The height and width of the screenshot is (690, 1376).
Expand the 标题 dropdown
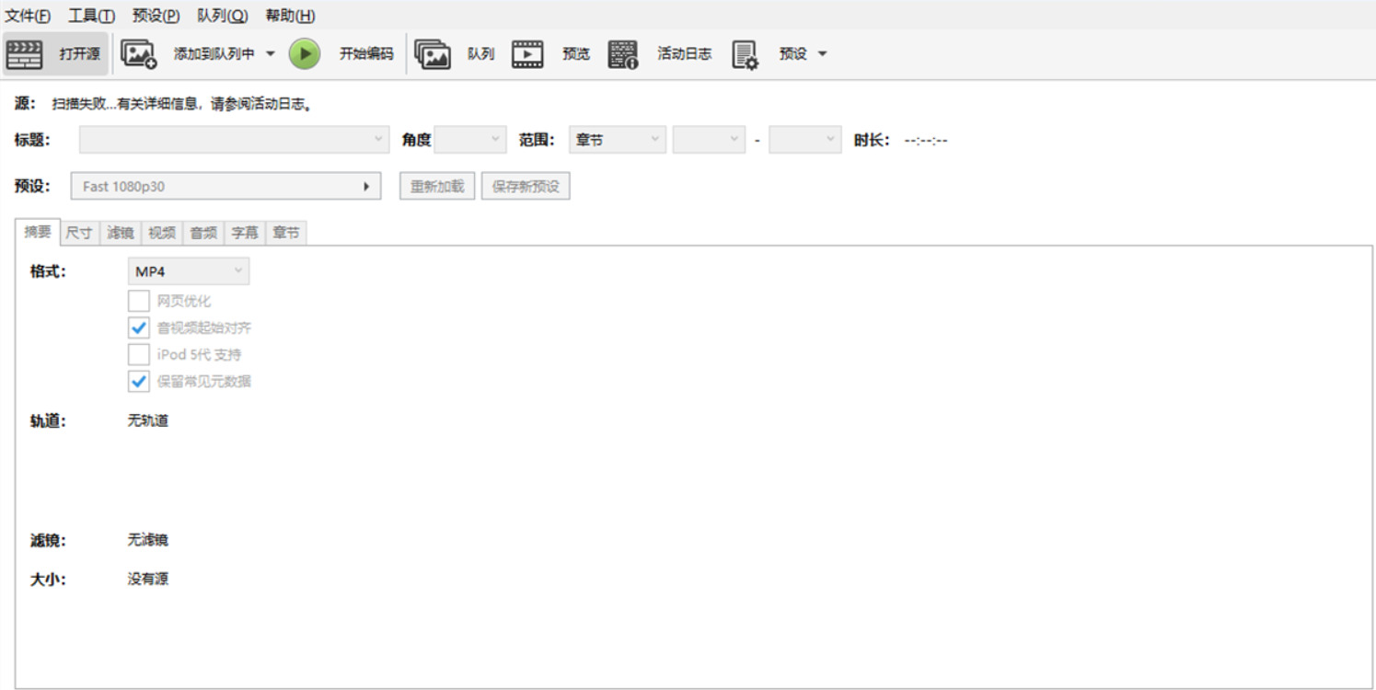(234, 140)
